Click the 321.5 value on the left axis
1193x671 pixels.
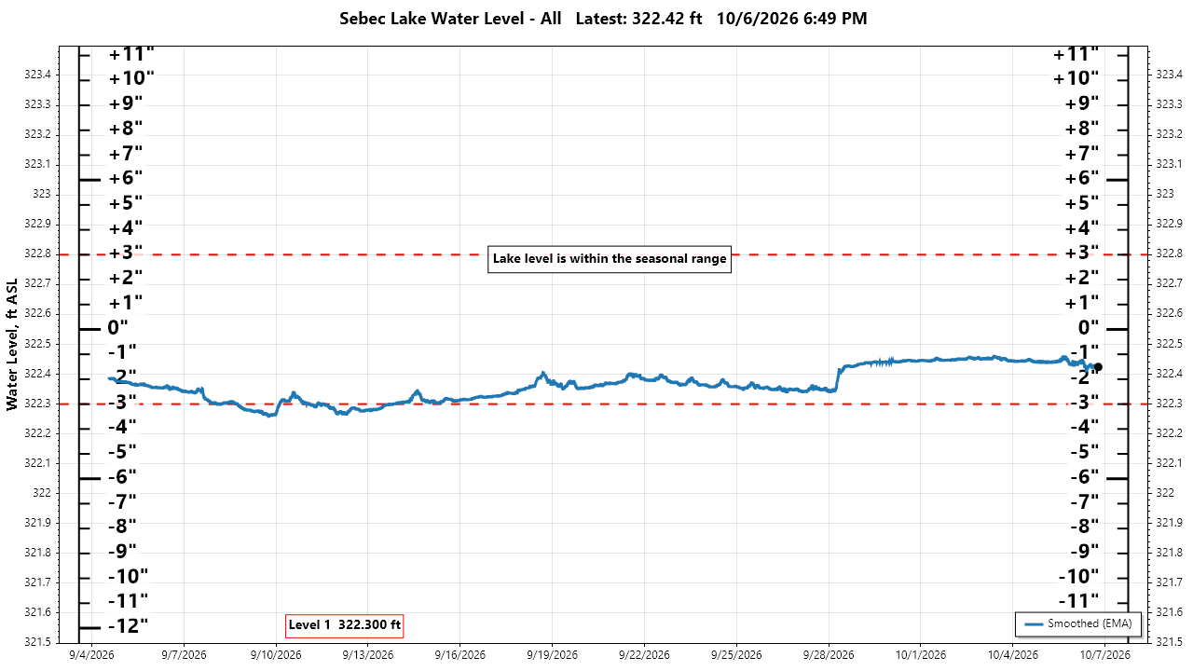tap(36, 642)
